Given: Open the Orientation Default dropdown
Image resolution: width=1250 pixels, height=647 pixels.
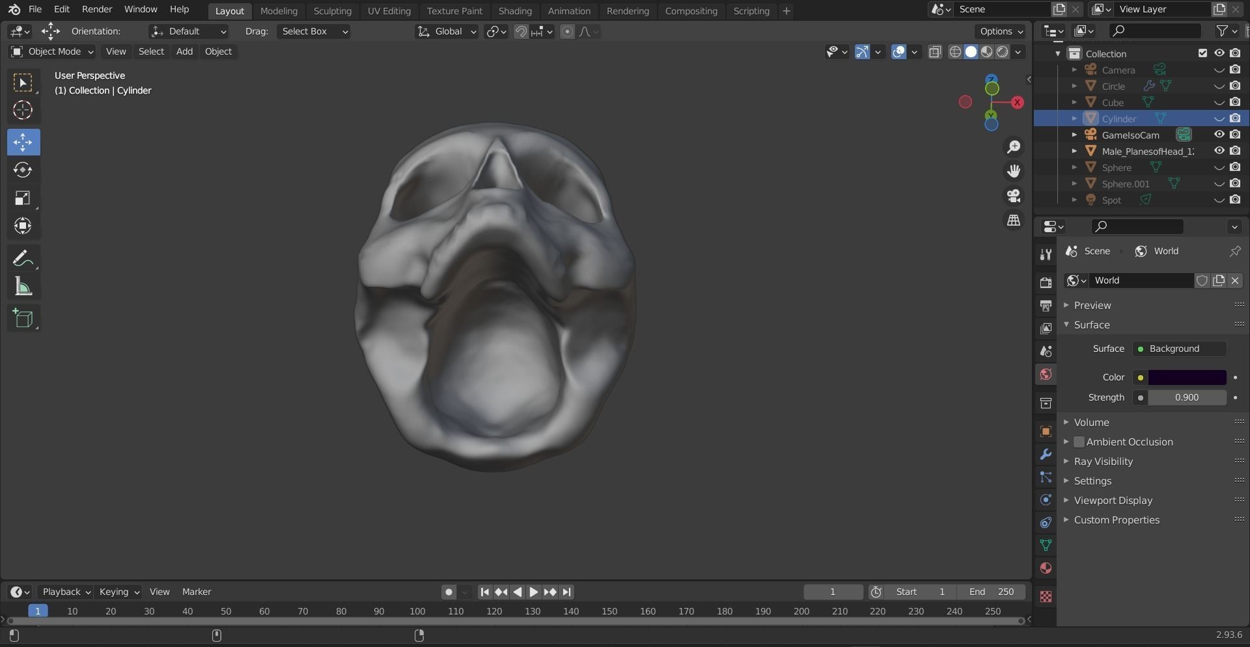Looking at the screenshot, I should pos(188,31).
